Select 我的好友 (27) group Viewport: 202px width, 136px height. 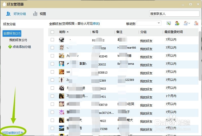click(x=18, y=40)
